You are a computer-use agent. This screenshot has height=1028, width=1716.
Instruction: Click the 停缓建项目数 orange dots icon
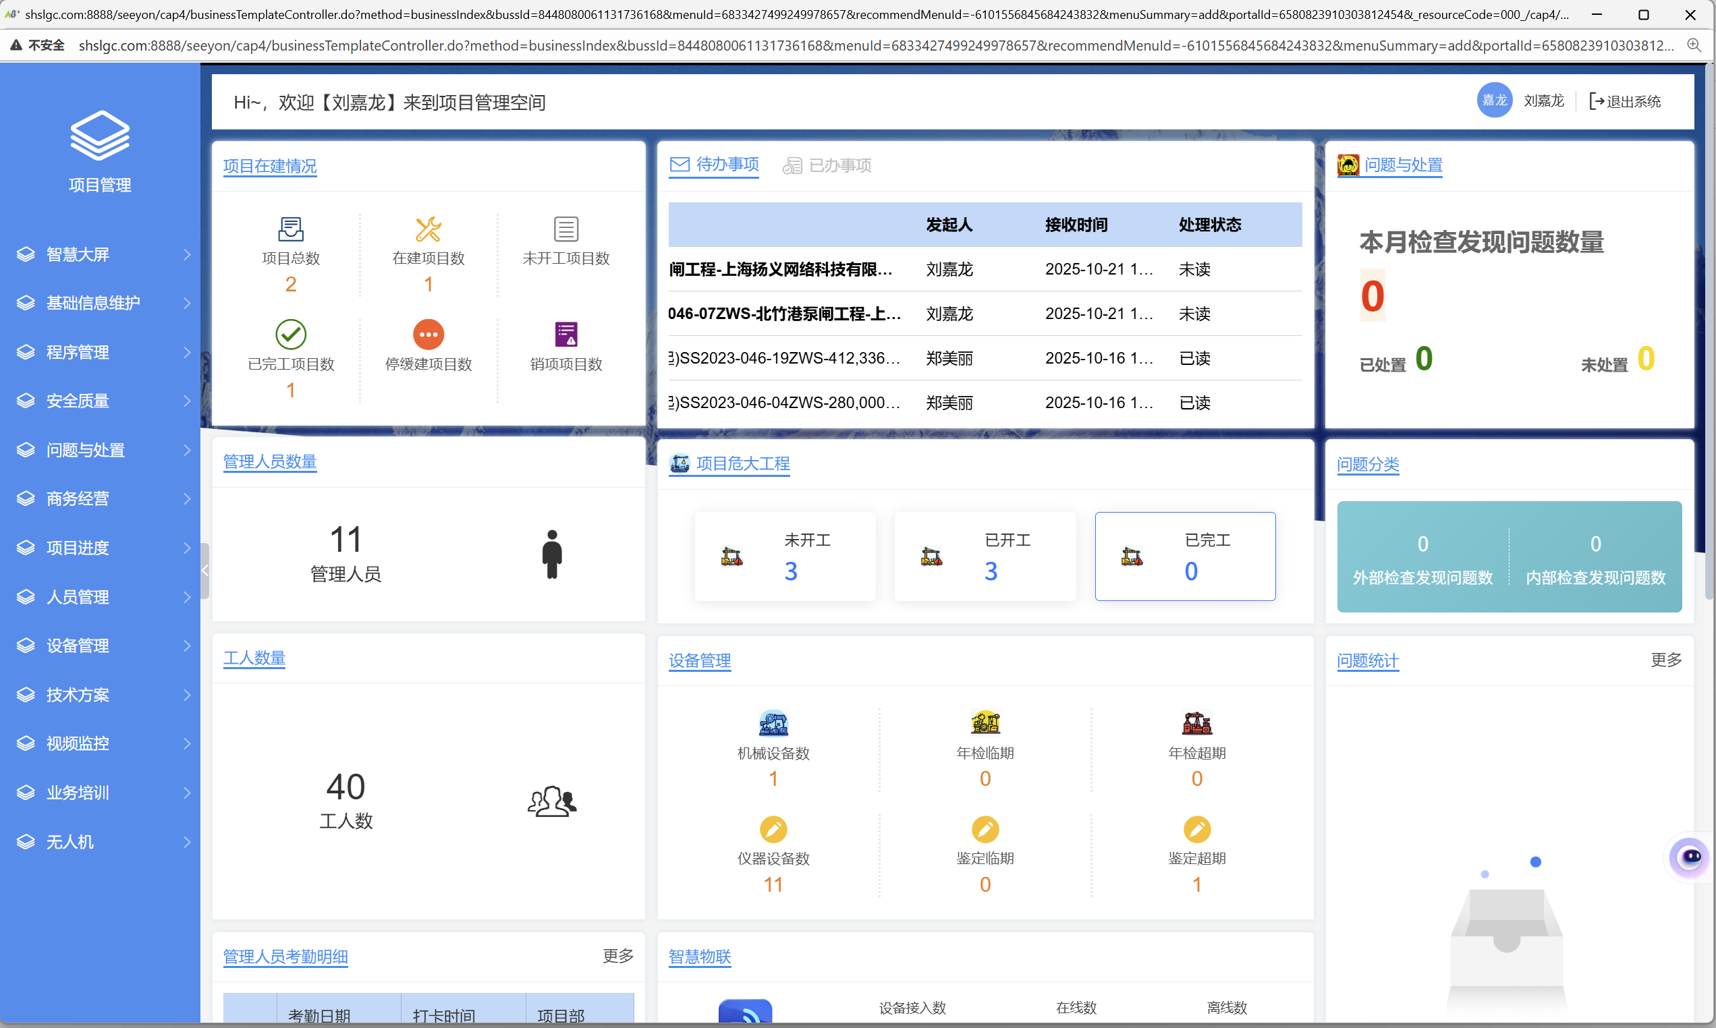tap(428, 335)
